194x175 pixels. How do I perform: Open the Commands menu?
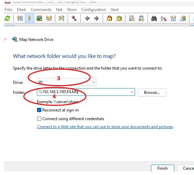pyautogui.click(x=41, y=10)
